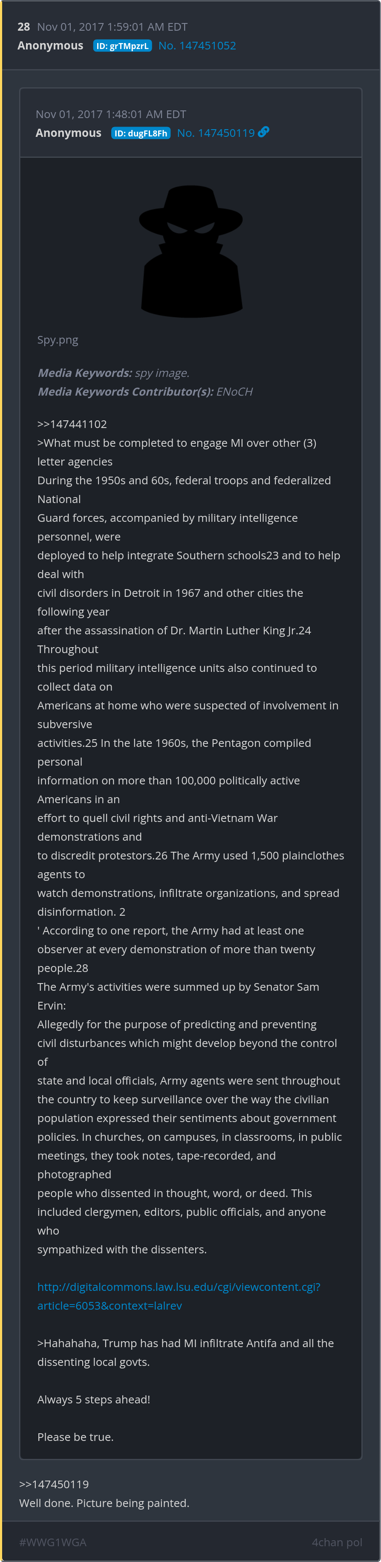This screenshot has height=1562, width=381.
Task: Click the post number 28
Action: (x=23, y=27)
